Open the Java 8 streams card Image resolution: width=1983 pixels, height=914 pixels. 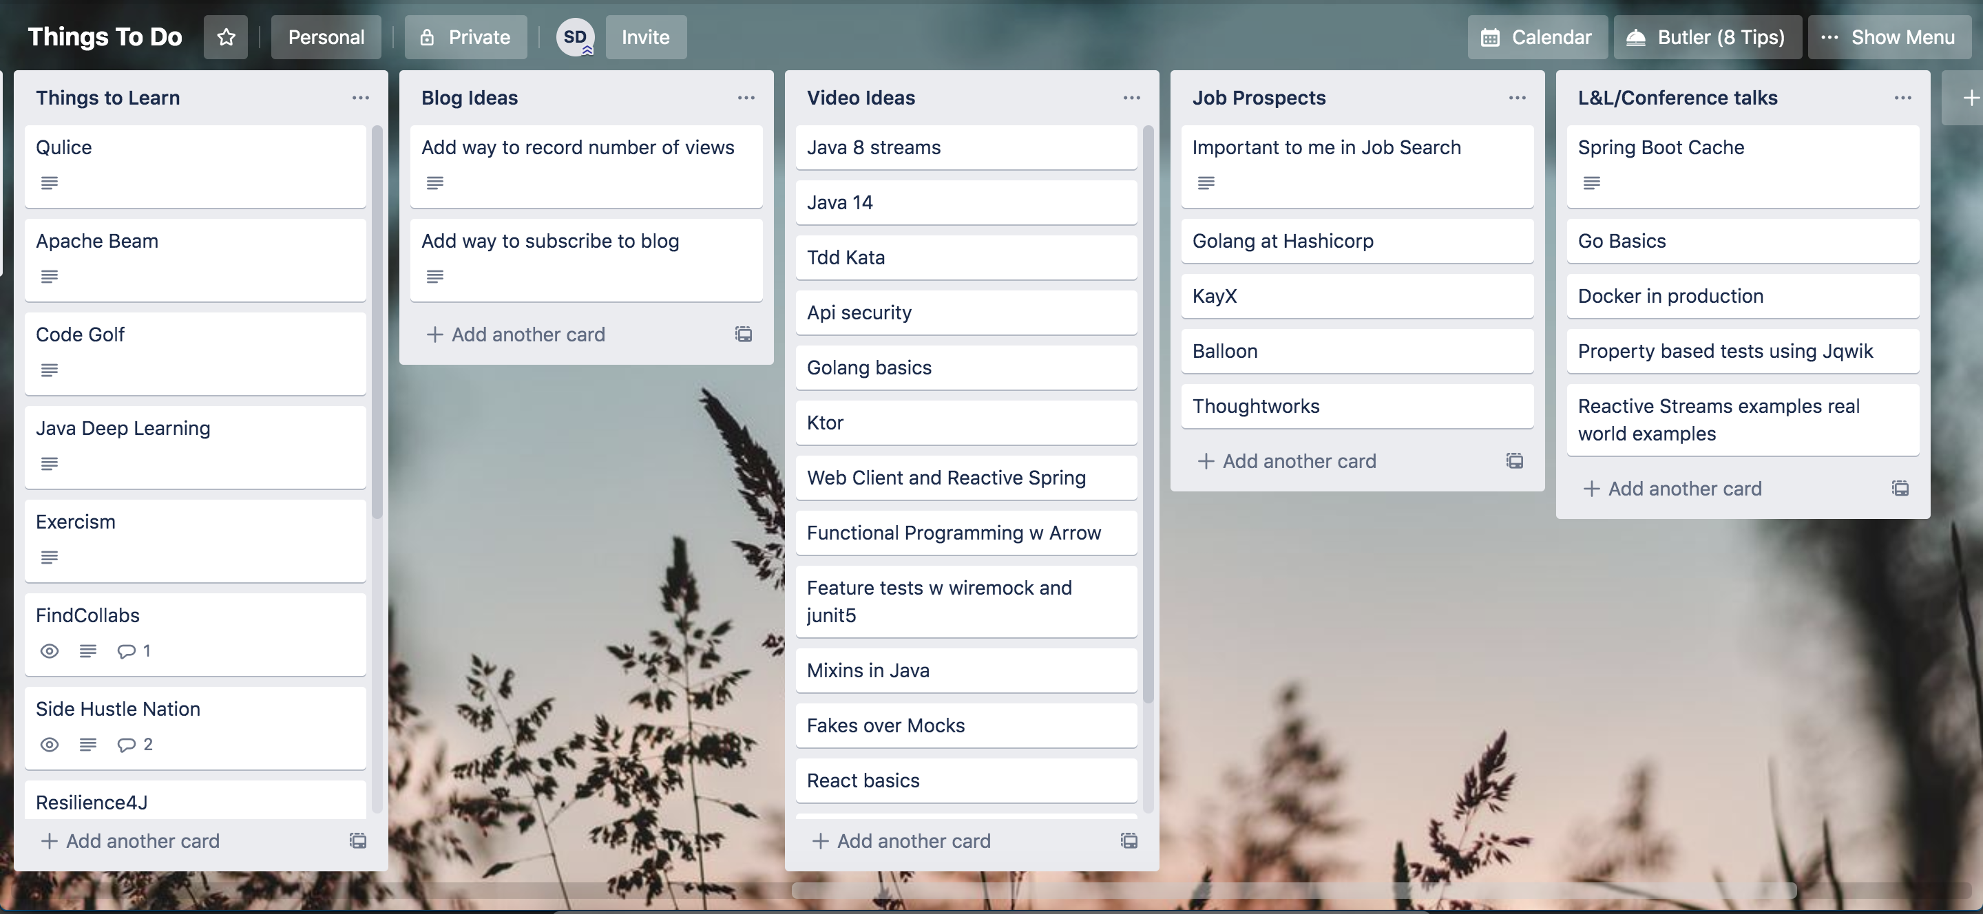[966, 148]
